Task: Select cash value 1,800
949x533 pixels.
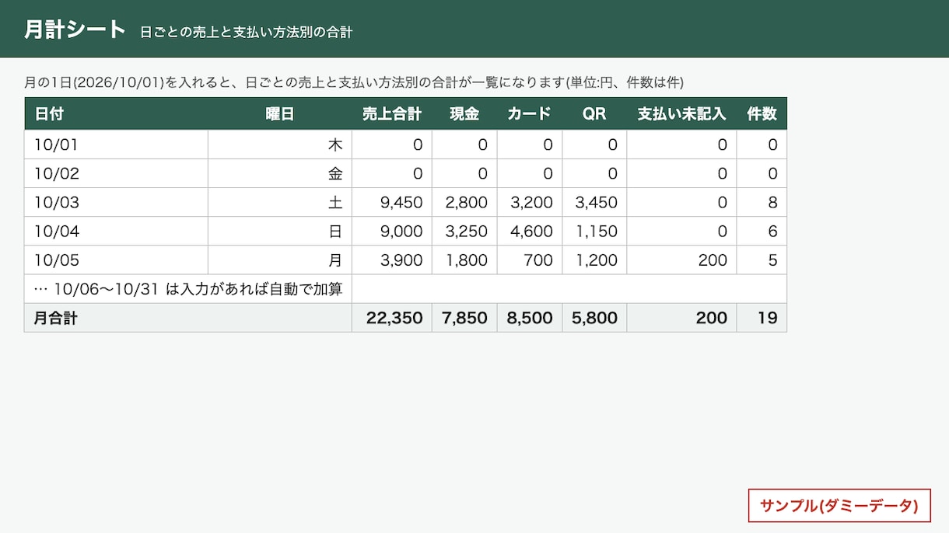Action: (x=464, y=260)
